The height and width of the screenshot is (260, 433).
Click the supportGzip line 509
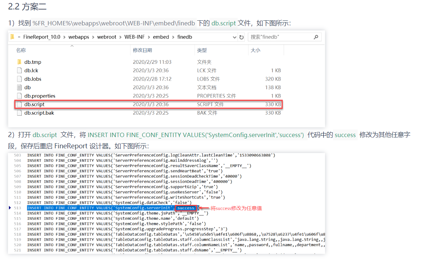[x=122, y=187]
